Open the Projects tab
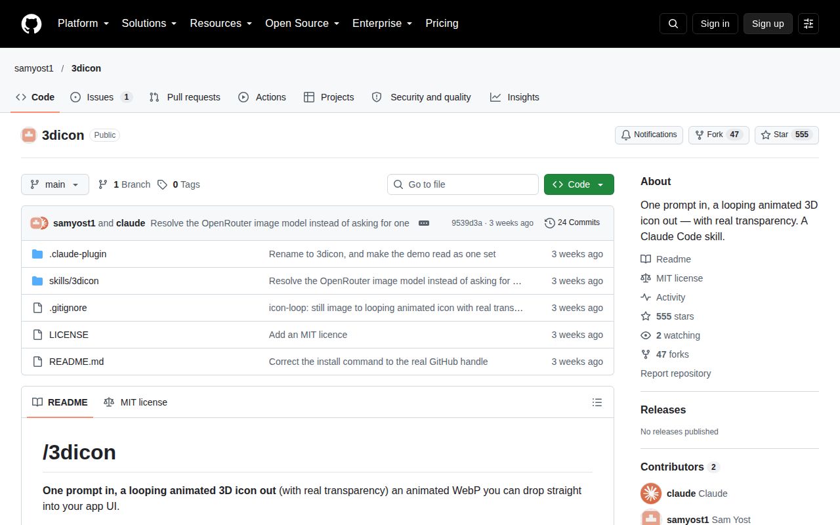 (329, 97)
